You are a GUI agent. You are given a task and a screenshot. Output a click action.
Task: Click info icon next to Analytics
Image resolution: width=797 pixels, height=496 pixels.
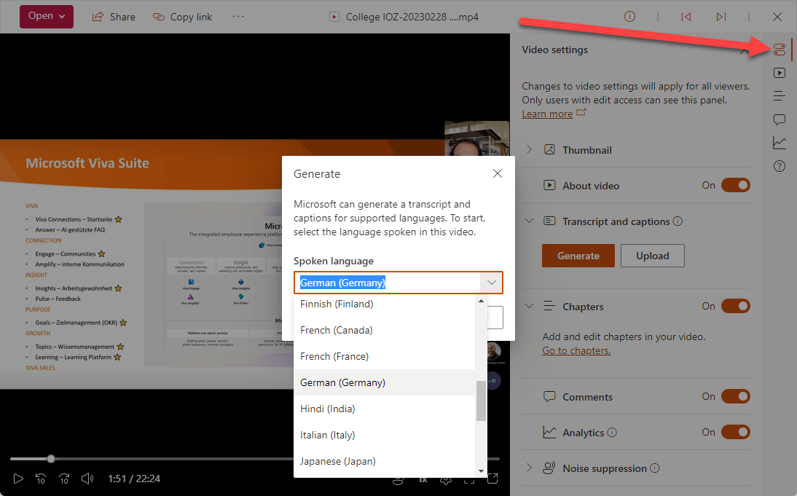coord(612,433)
